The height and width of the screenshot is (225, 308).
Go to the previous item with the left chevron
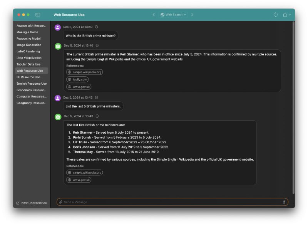tap(154, 15)
